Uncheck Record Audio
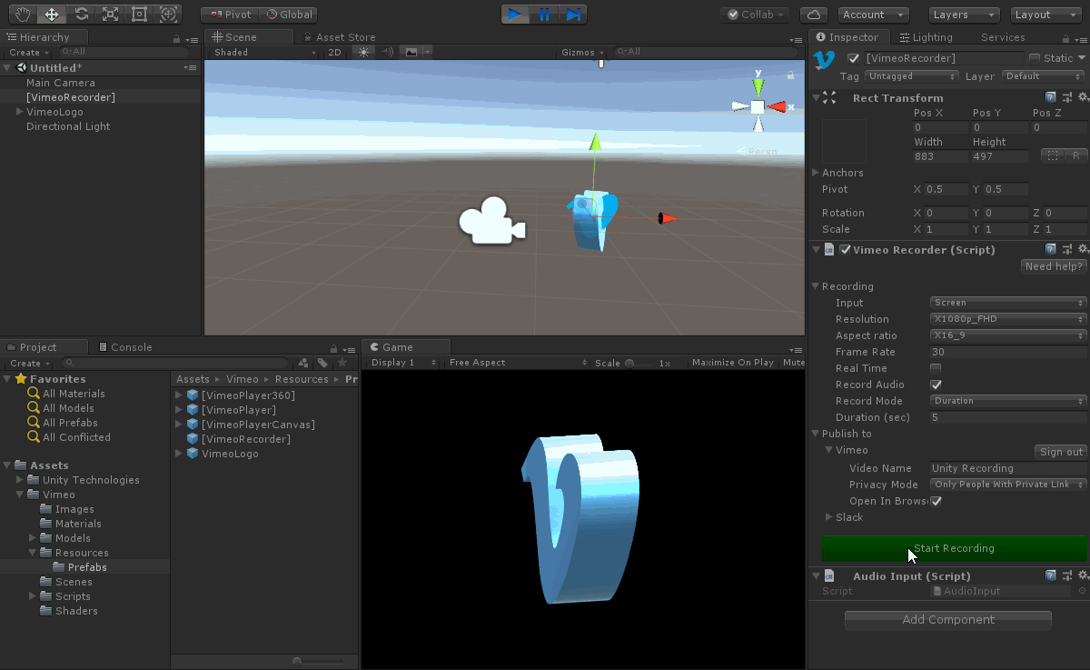 [x=936, y=385]
